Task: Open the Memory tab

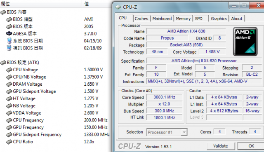Action: tap(183, 19)
